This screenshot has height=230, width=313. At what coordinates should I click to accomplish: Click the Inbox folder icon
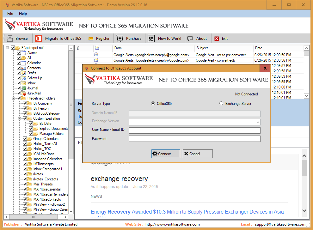pos(24,83)
